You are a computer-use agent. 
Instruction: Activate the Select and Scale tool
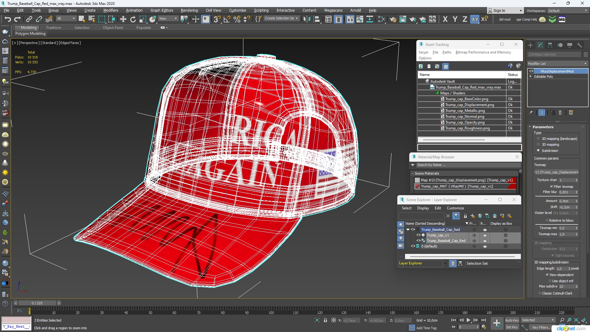143,19
